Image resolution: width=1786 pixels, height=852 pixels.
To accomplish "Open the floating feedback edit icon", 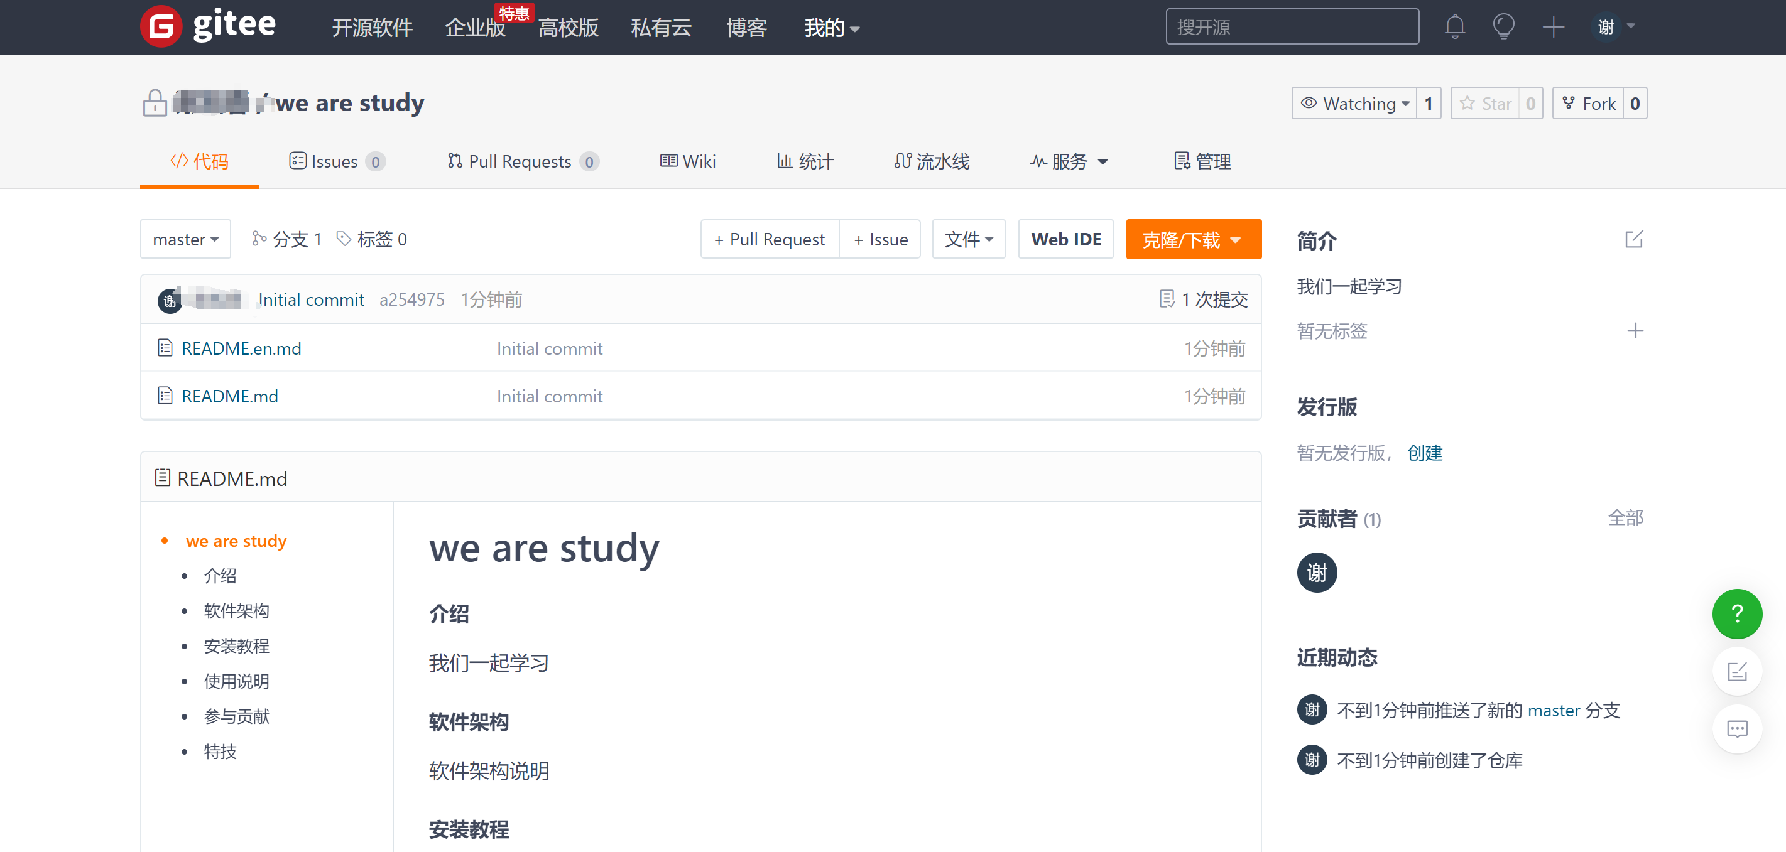I will [x=1737, y=671].
